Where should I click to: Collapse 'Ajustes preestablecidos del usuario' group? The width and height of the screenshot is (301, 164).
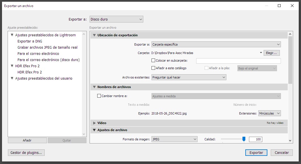point(12,78)
